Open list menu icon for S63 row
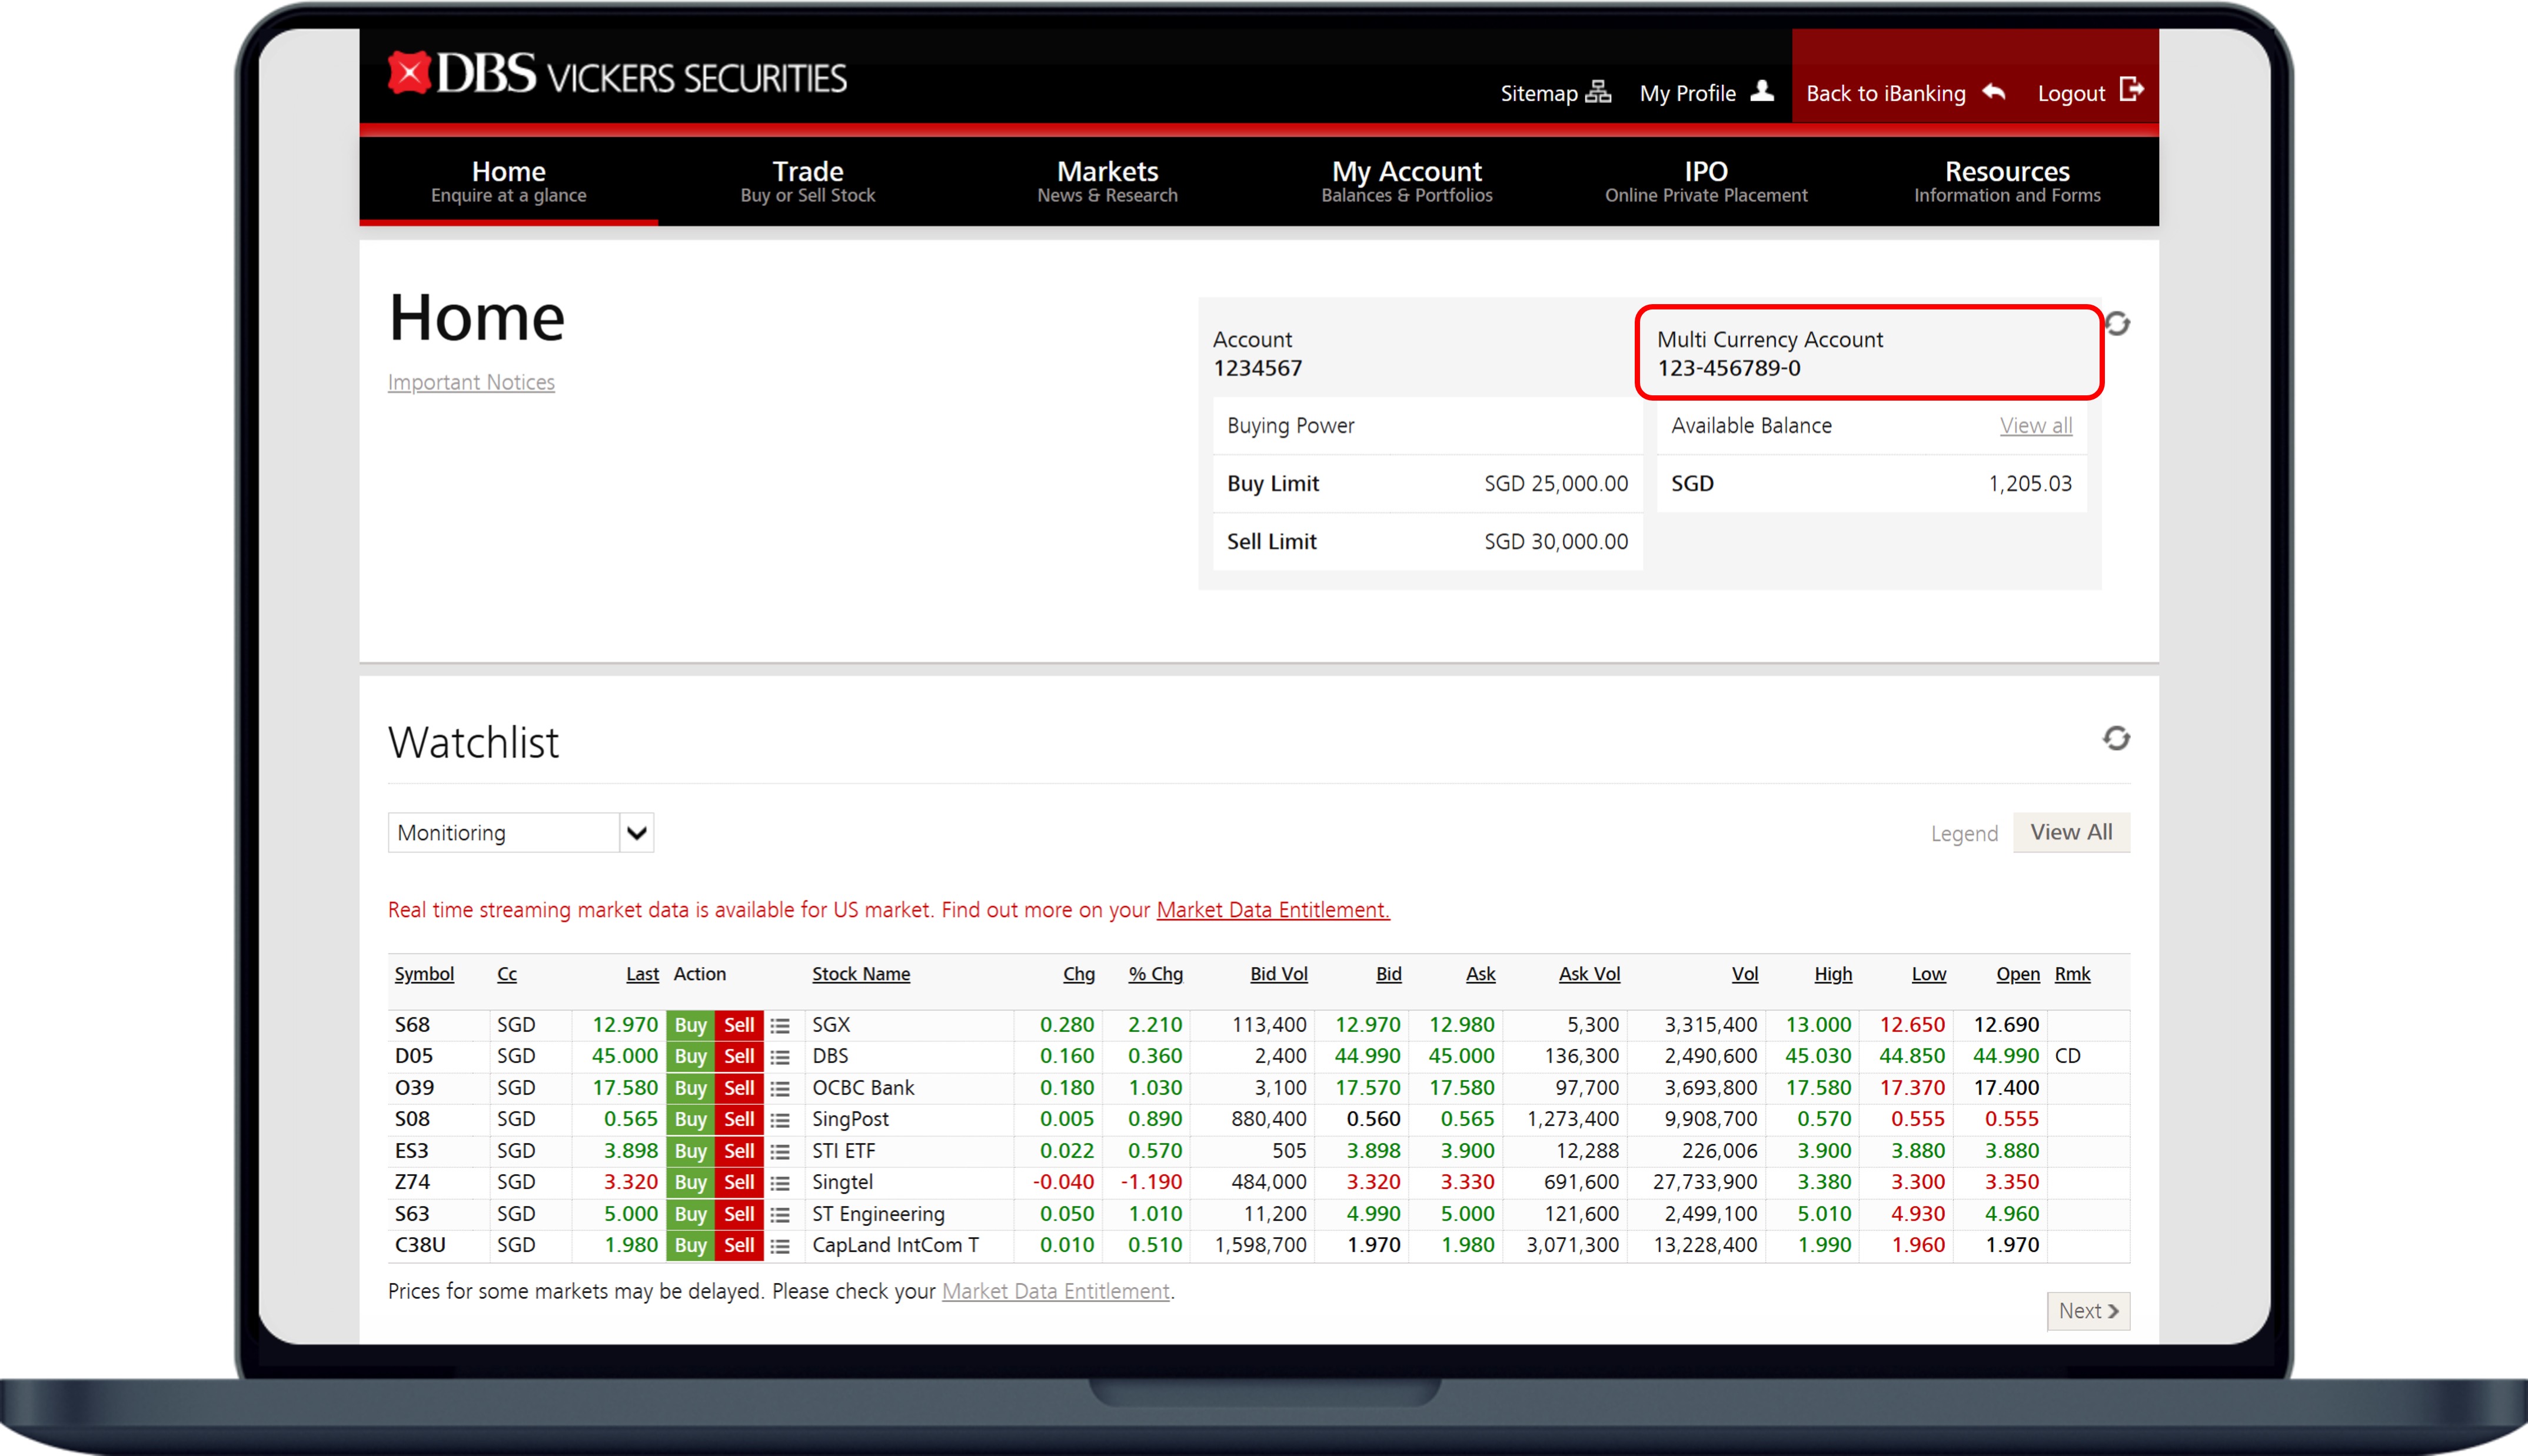Viewport: 2528px width, 1456px height. click(x=780, y=1214)
